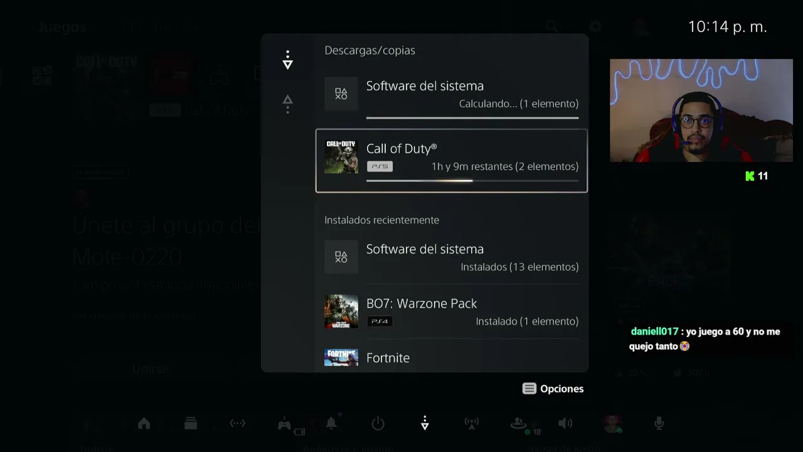This screenshot has width=803, height=452.
Task: Click the 10:14 p. m. clock
Action: (728, 27)
